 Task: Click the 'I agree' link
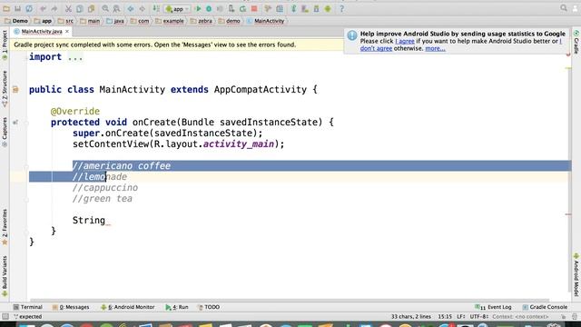point(405,41)
